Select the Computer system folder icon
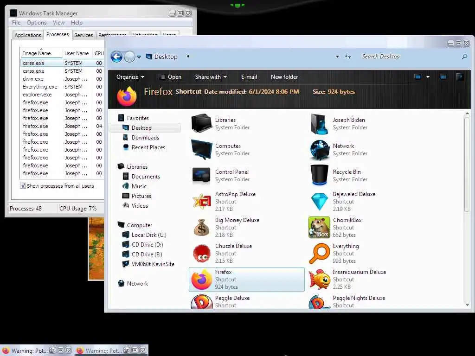This screenshot has height=356, width=475. [201, 149]
